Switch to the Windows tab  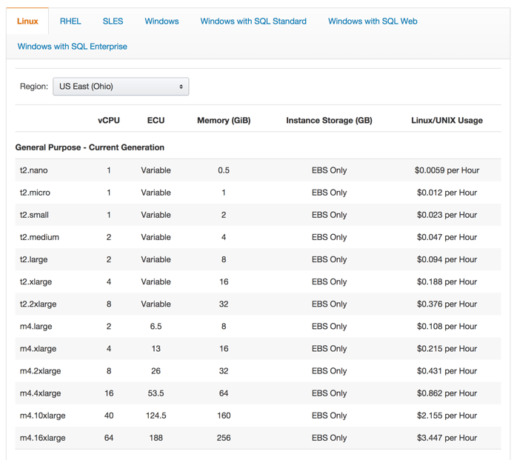click(161, 21)
